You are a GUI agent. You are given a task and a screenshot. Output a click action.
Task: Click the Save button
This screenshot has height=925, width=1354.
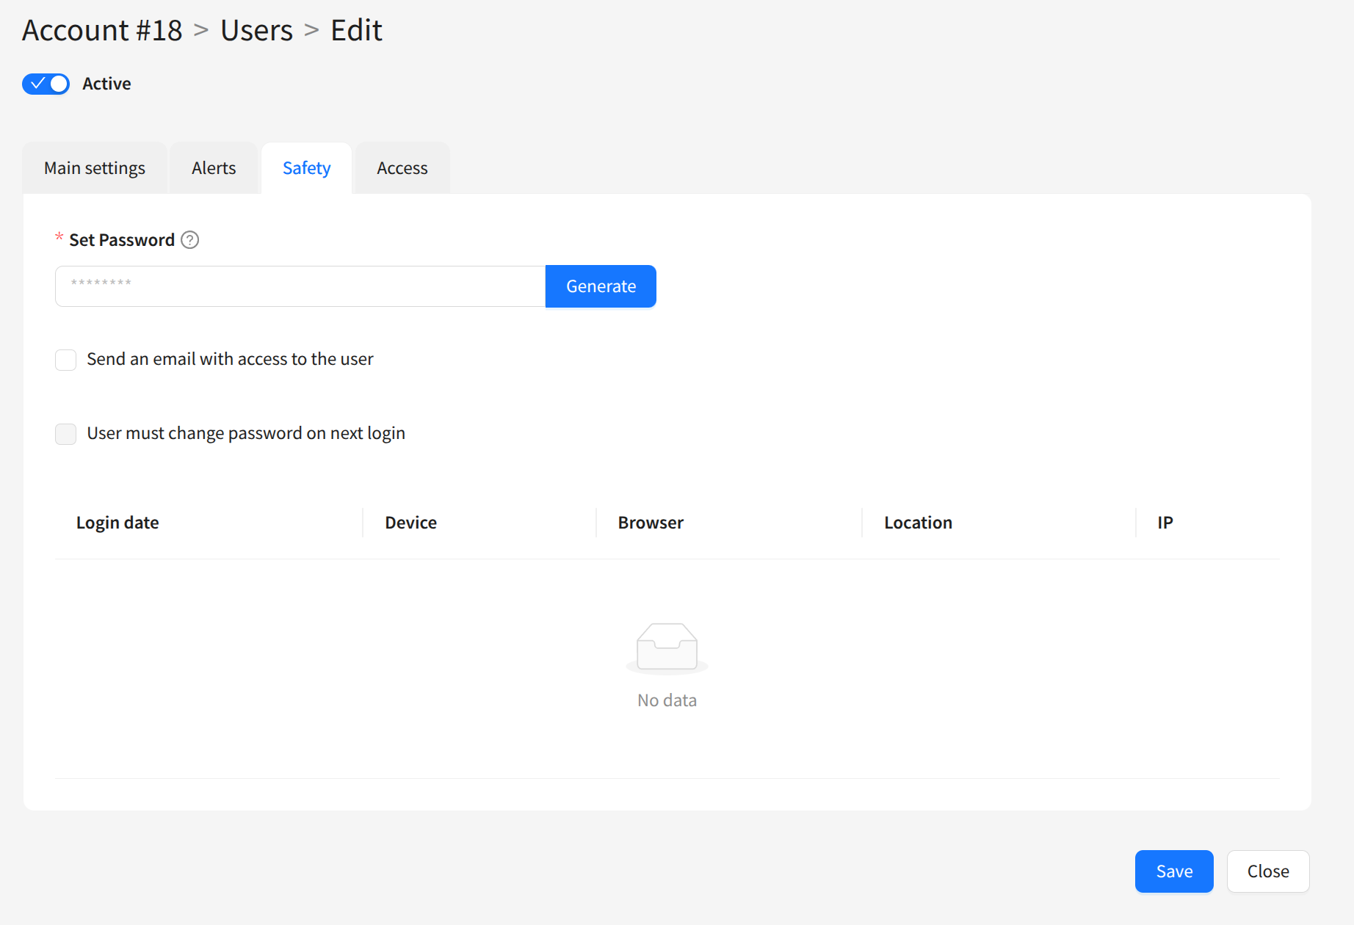pyautogui.click(x=1173, y=871)
